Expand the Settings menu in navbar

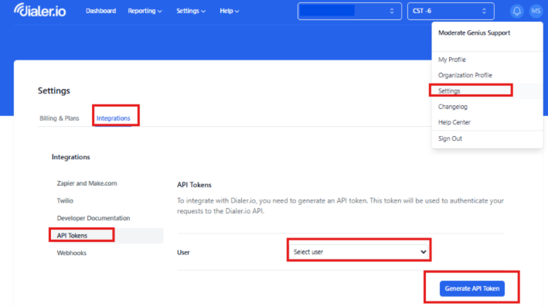[x=191, y=11]
